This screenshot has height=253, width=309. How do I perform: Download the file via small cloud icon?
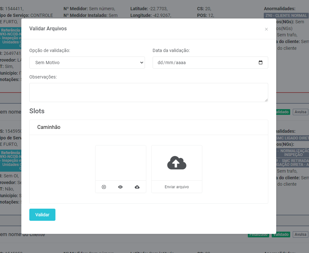point(137,187)
